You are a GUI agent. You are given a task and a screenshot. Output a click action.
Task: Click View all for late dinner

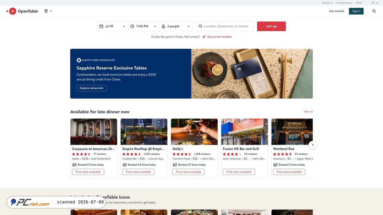pyautogui.click(x=308, y=111)
